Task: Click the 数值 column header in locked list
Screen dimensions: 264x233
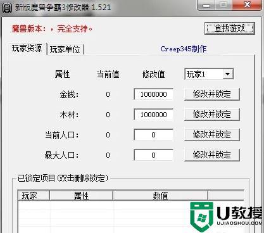Action: coord(160,196)
